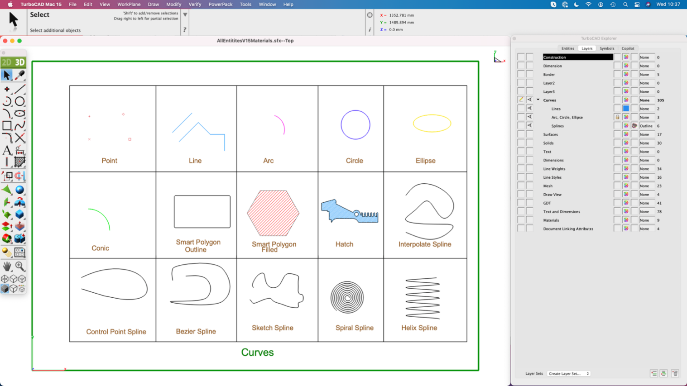Select the Line Styles layer name

552,177
